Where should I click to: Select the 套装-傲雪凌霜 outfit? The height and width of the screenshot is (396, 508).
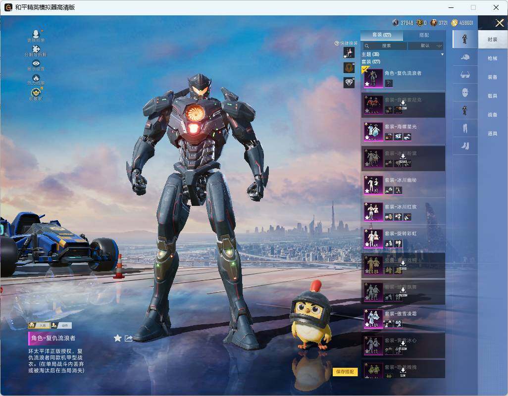click(x=403, y=319)
